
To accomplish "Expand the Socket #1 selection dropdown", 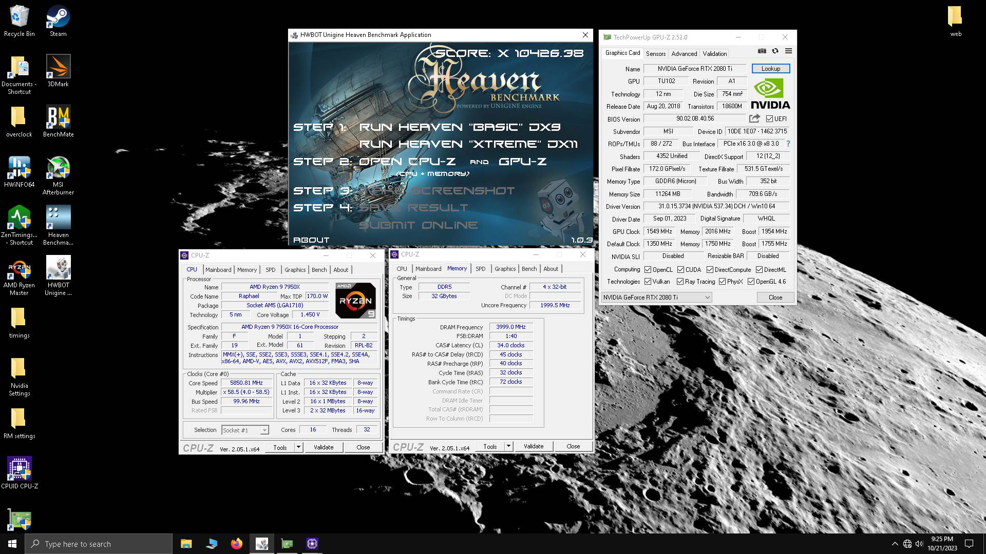I will (245, 430).
